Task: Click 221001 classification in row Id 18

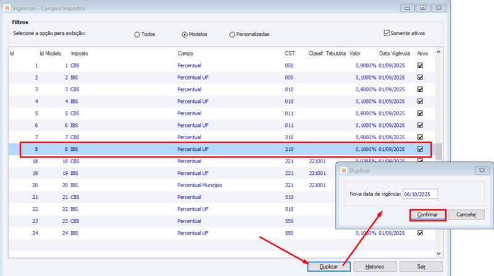Action: click(317, 161)
